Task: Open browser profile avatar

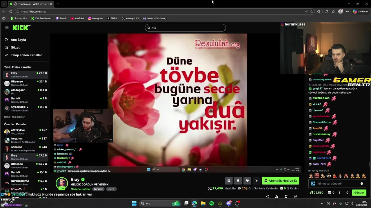Action: tap(341, 12)
